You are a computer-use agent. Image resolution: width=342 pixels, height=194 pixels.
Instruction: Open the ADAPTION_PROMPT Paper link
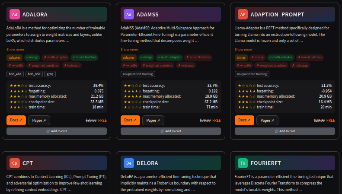point(267,120)
